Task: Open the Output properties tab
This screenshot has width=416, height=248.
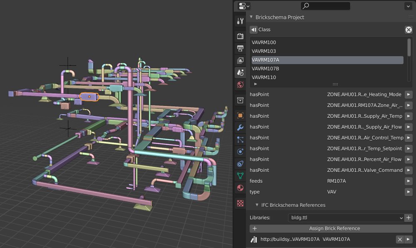Action: pyautogui.click(x=240, y=48)
